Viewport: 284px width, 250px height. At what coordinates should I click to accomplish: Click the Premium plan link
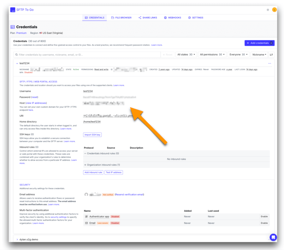pos(21,33)
